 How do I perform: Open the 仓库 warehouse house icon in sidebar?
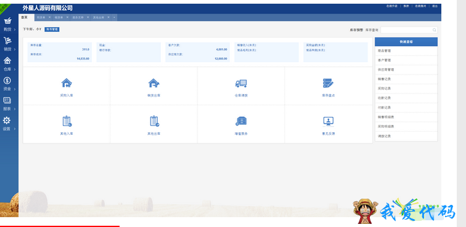[7, 60]
